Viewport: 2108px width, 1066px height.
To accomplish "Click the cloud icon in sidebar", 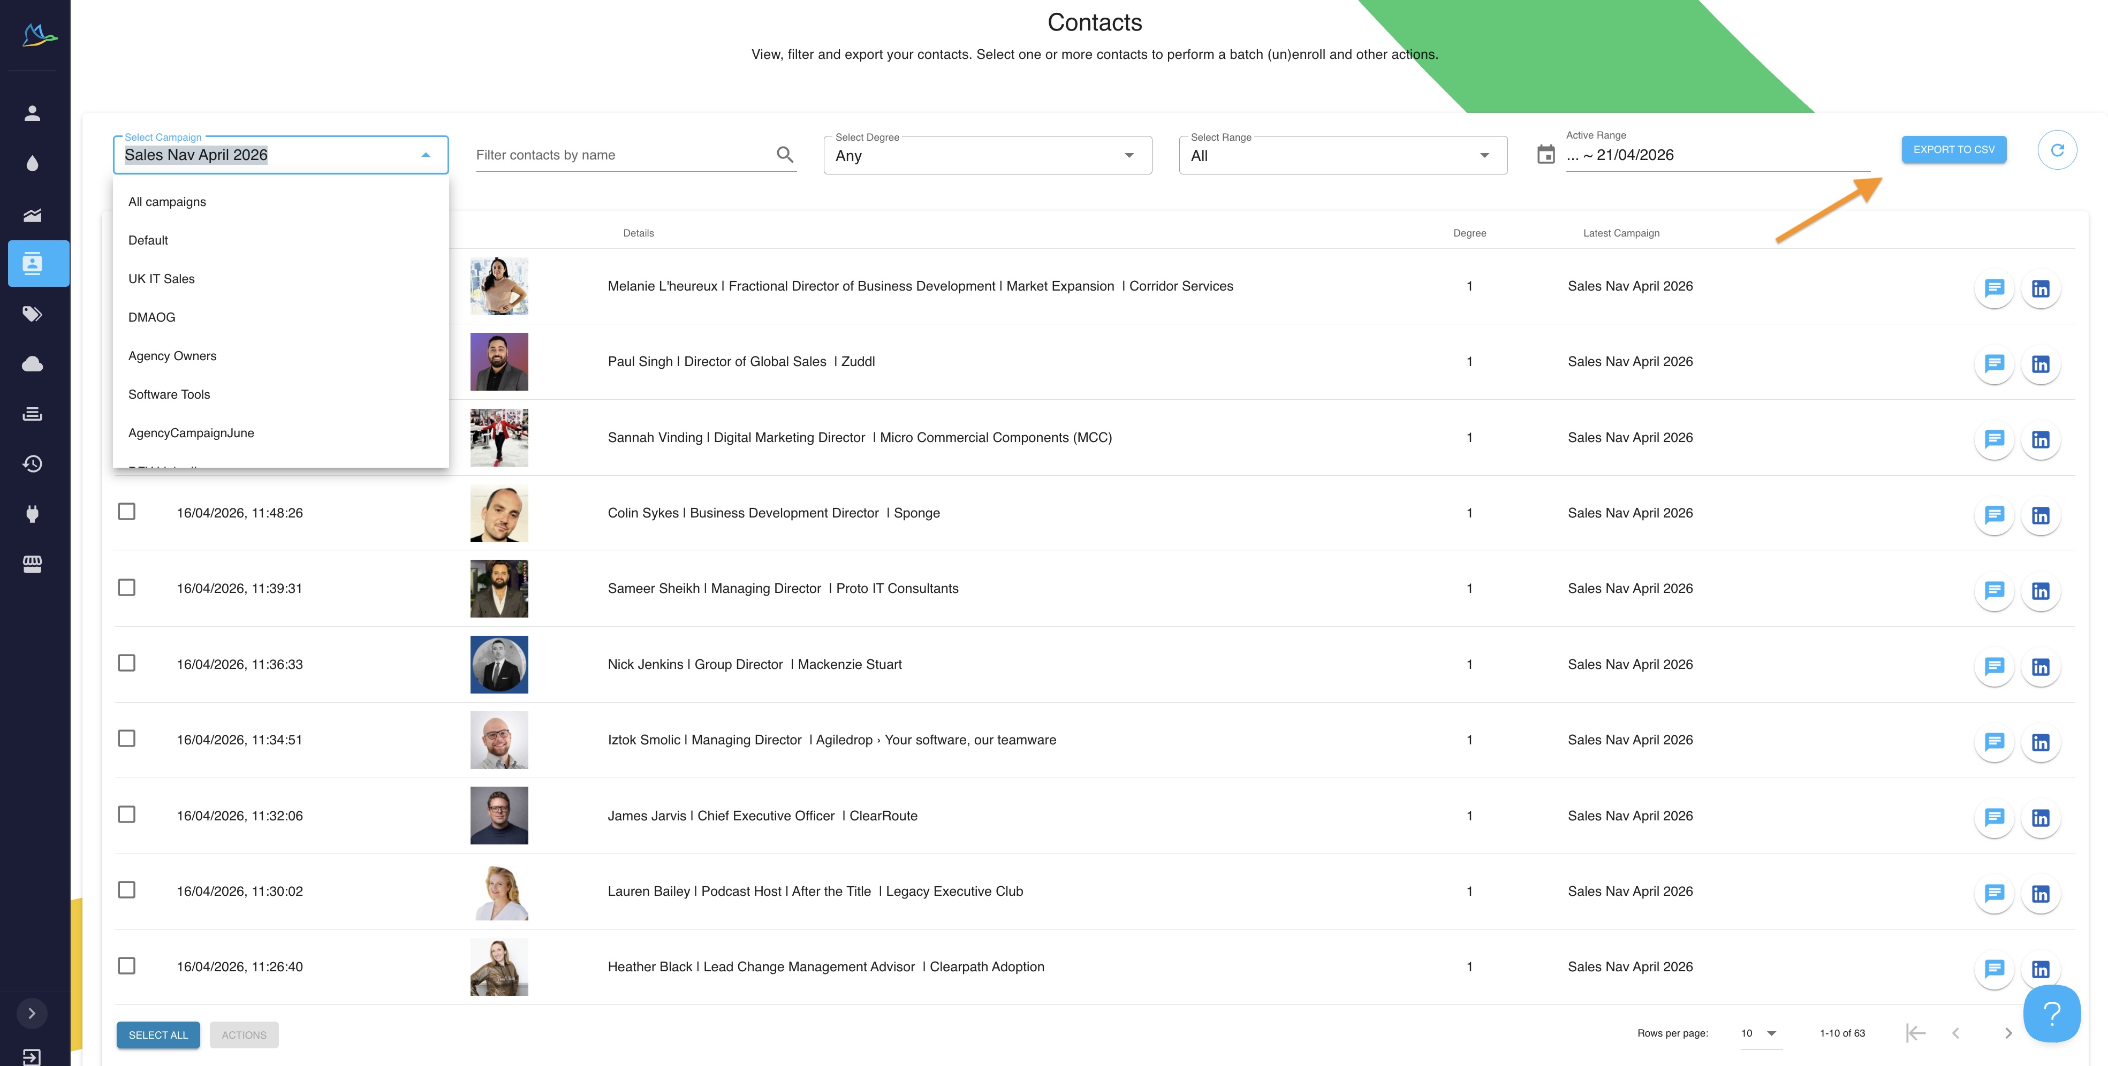I will (32, 364).
